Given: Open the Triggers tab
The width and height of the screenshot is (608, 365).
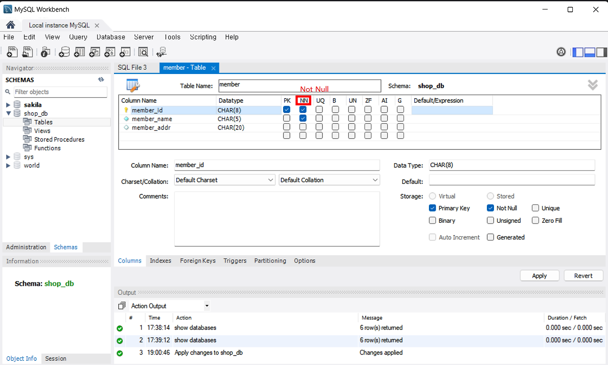Looking at the screenshot, I should (x=235, y=261).
